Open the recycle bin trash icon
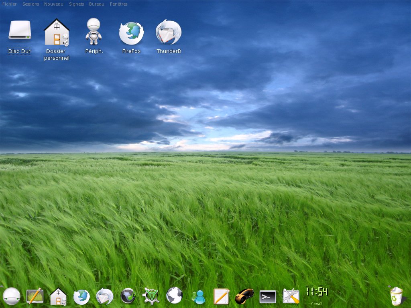 (x=396, y=296)
